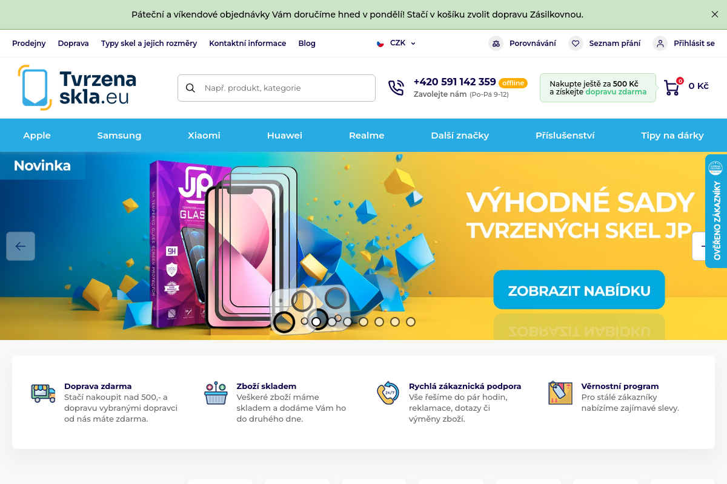Click the ZOBRAZIT NABÍDKU button
Screen dimensions: 727x484
[579, 290]
